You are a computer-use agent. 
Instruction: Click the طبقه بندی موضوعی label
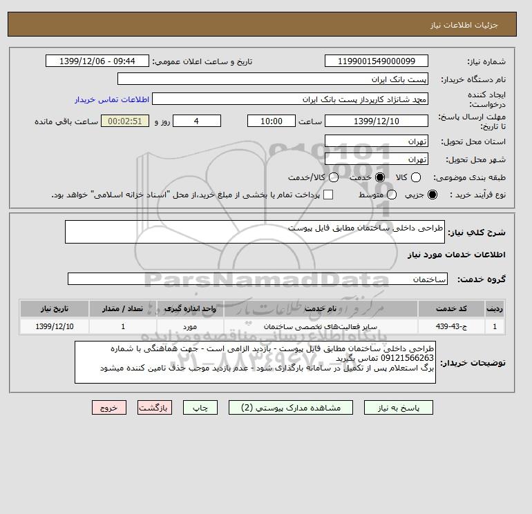[x=469, y=177]
